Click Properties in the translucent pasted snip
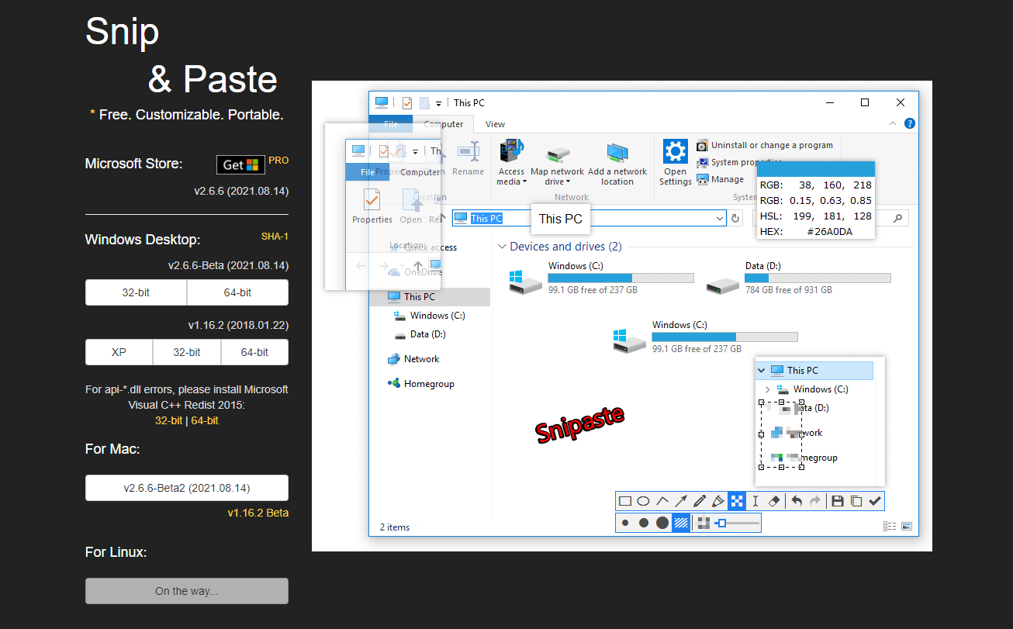This screenshot has width=1013, height=629. (x=372, y=206)
